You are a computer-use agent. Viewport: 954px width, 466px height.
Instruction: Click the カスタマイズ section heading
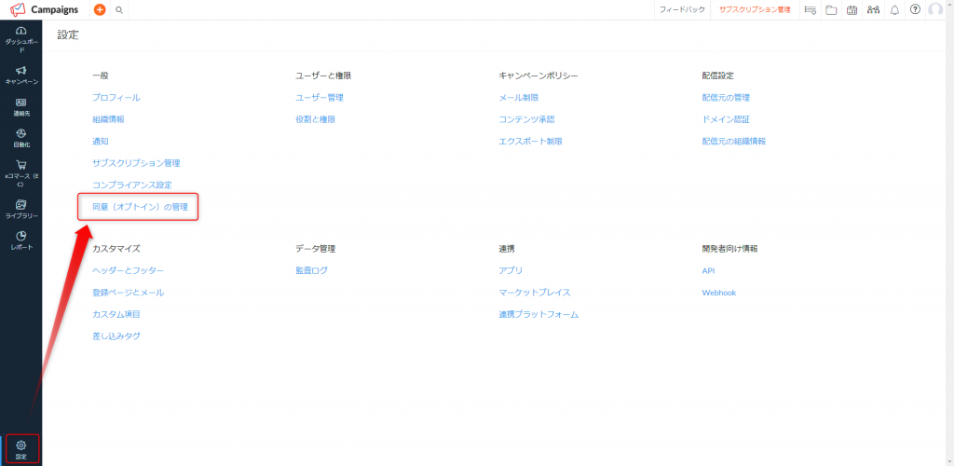[116, 249]
